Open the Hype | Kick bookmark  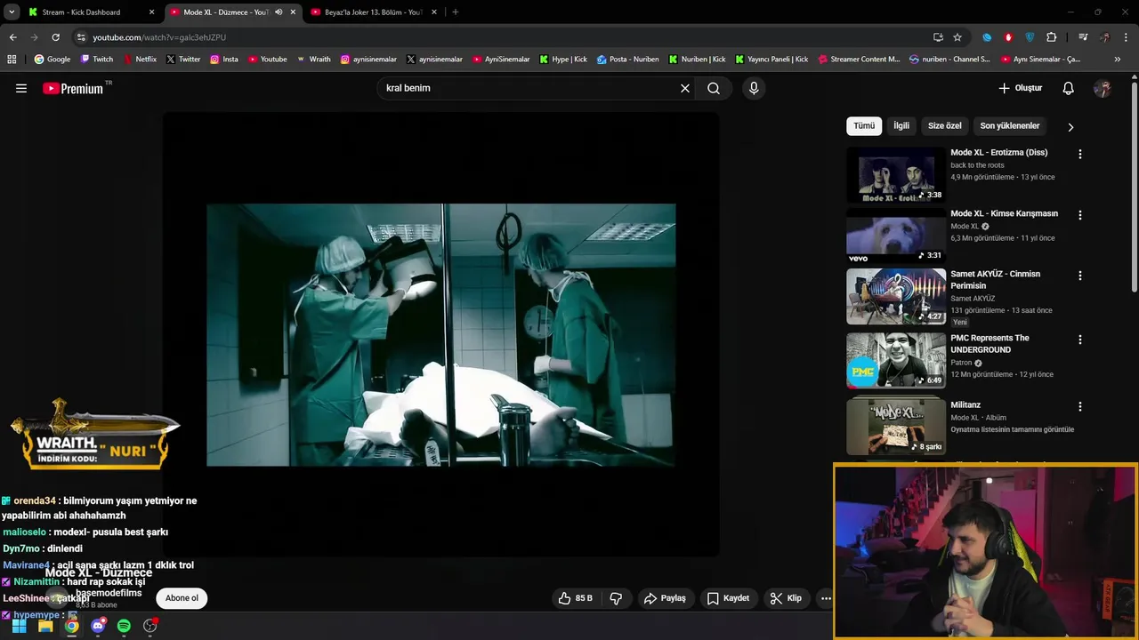(563, 60)
